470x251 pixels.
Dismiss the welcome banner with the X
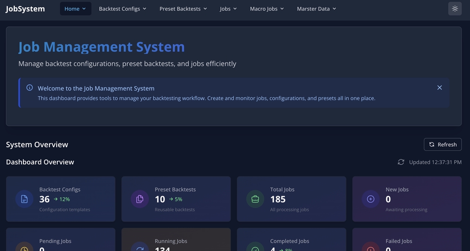point(440,88)
